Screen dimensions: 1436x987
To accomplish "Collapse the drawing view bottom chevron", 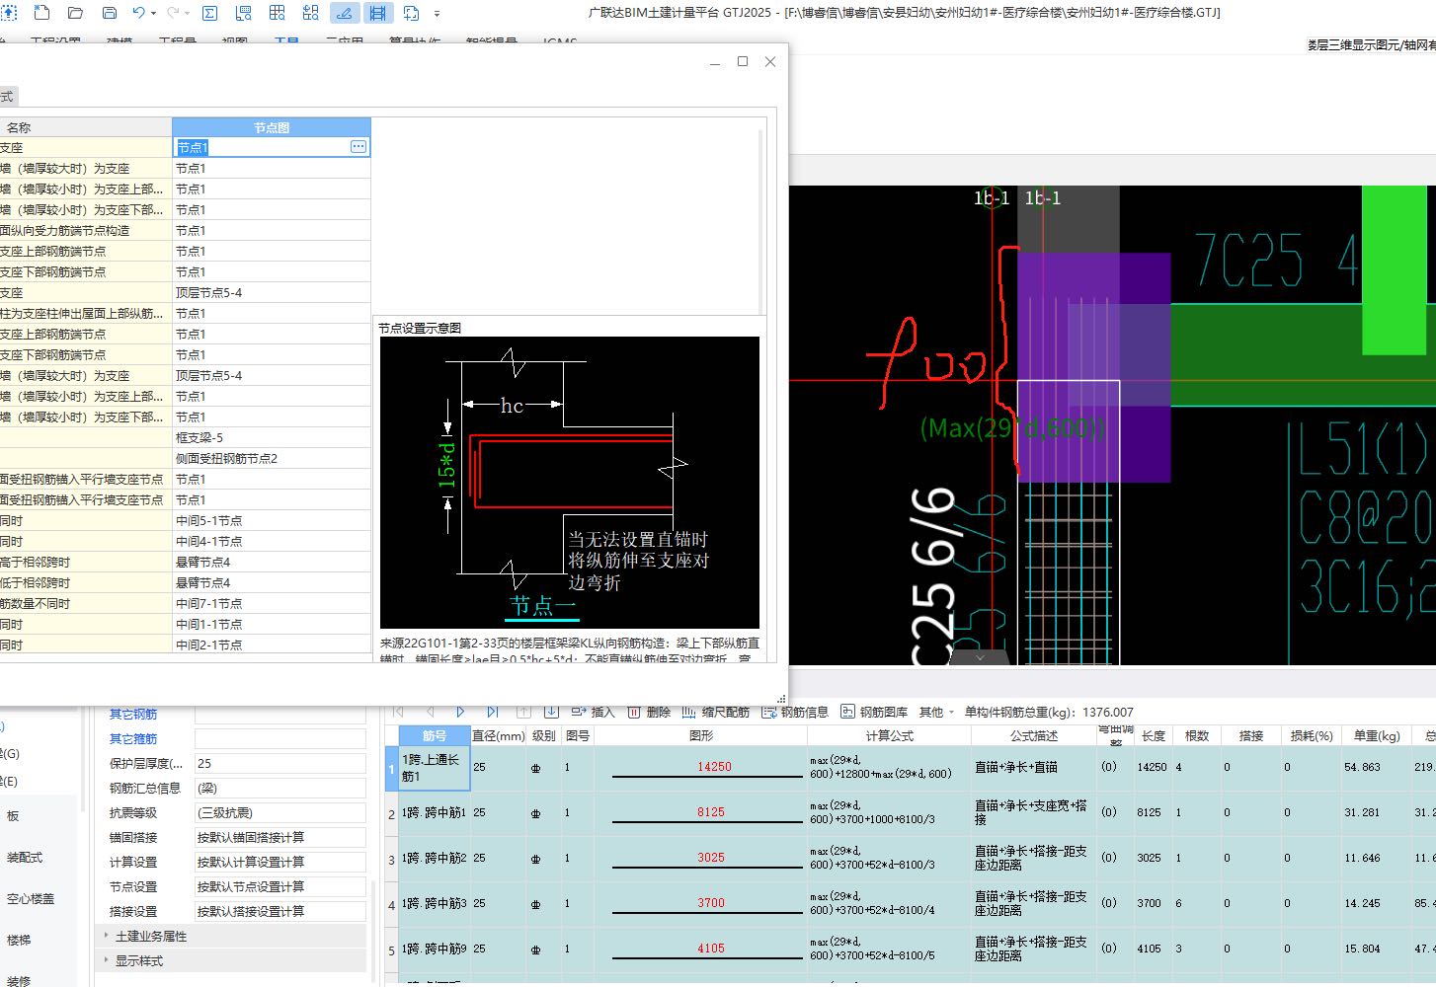I will tap(980, 657).
